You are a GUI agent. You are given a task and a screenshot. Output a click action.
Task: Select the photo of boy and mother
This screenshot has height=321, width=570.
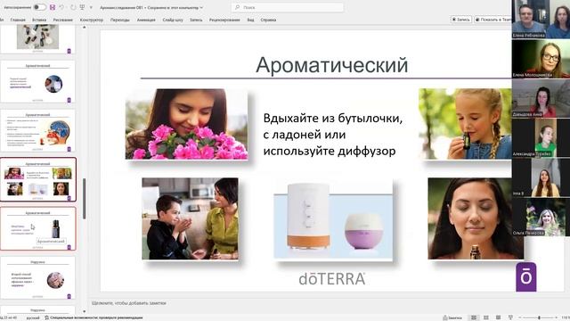click(x=190, y=218)
